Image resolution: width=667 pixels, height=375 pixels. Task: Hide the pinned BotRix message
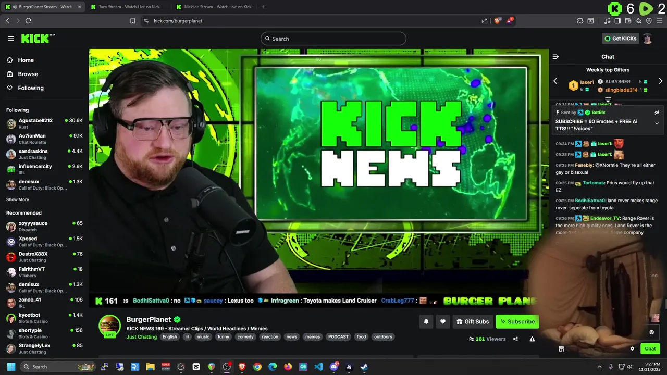[x=657, y=113]
